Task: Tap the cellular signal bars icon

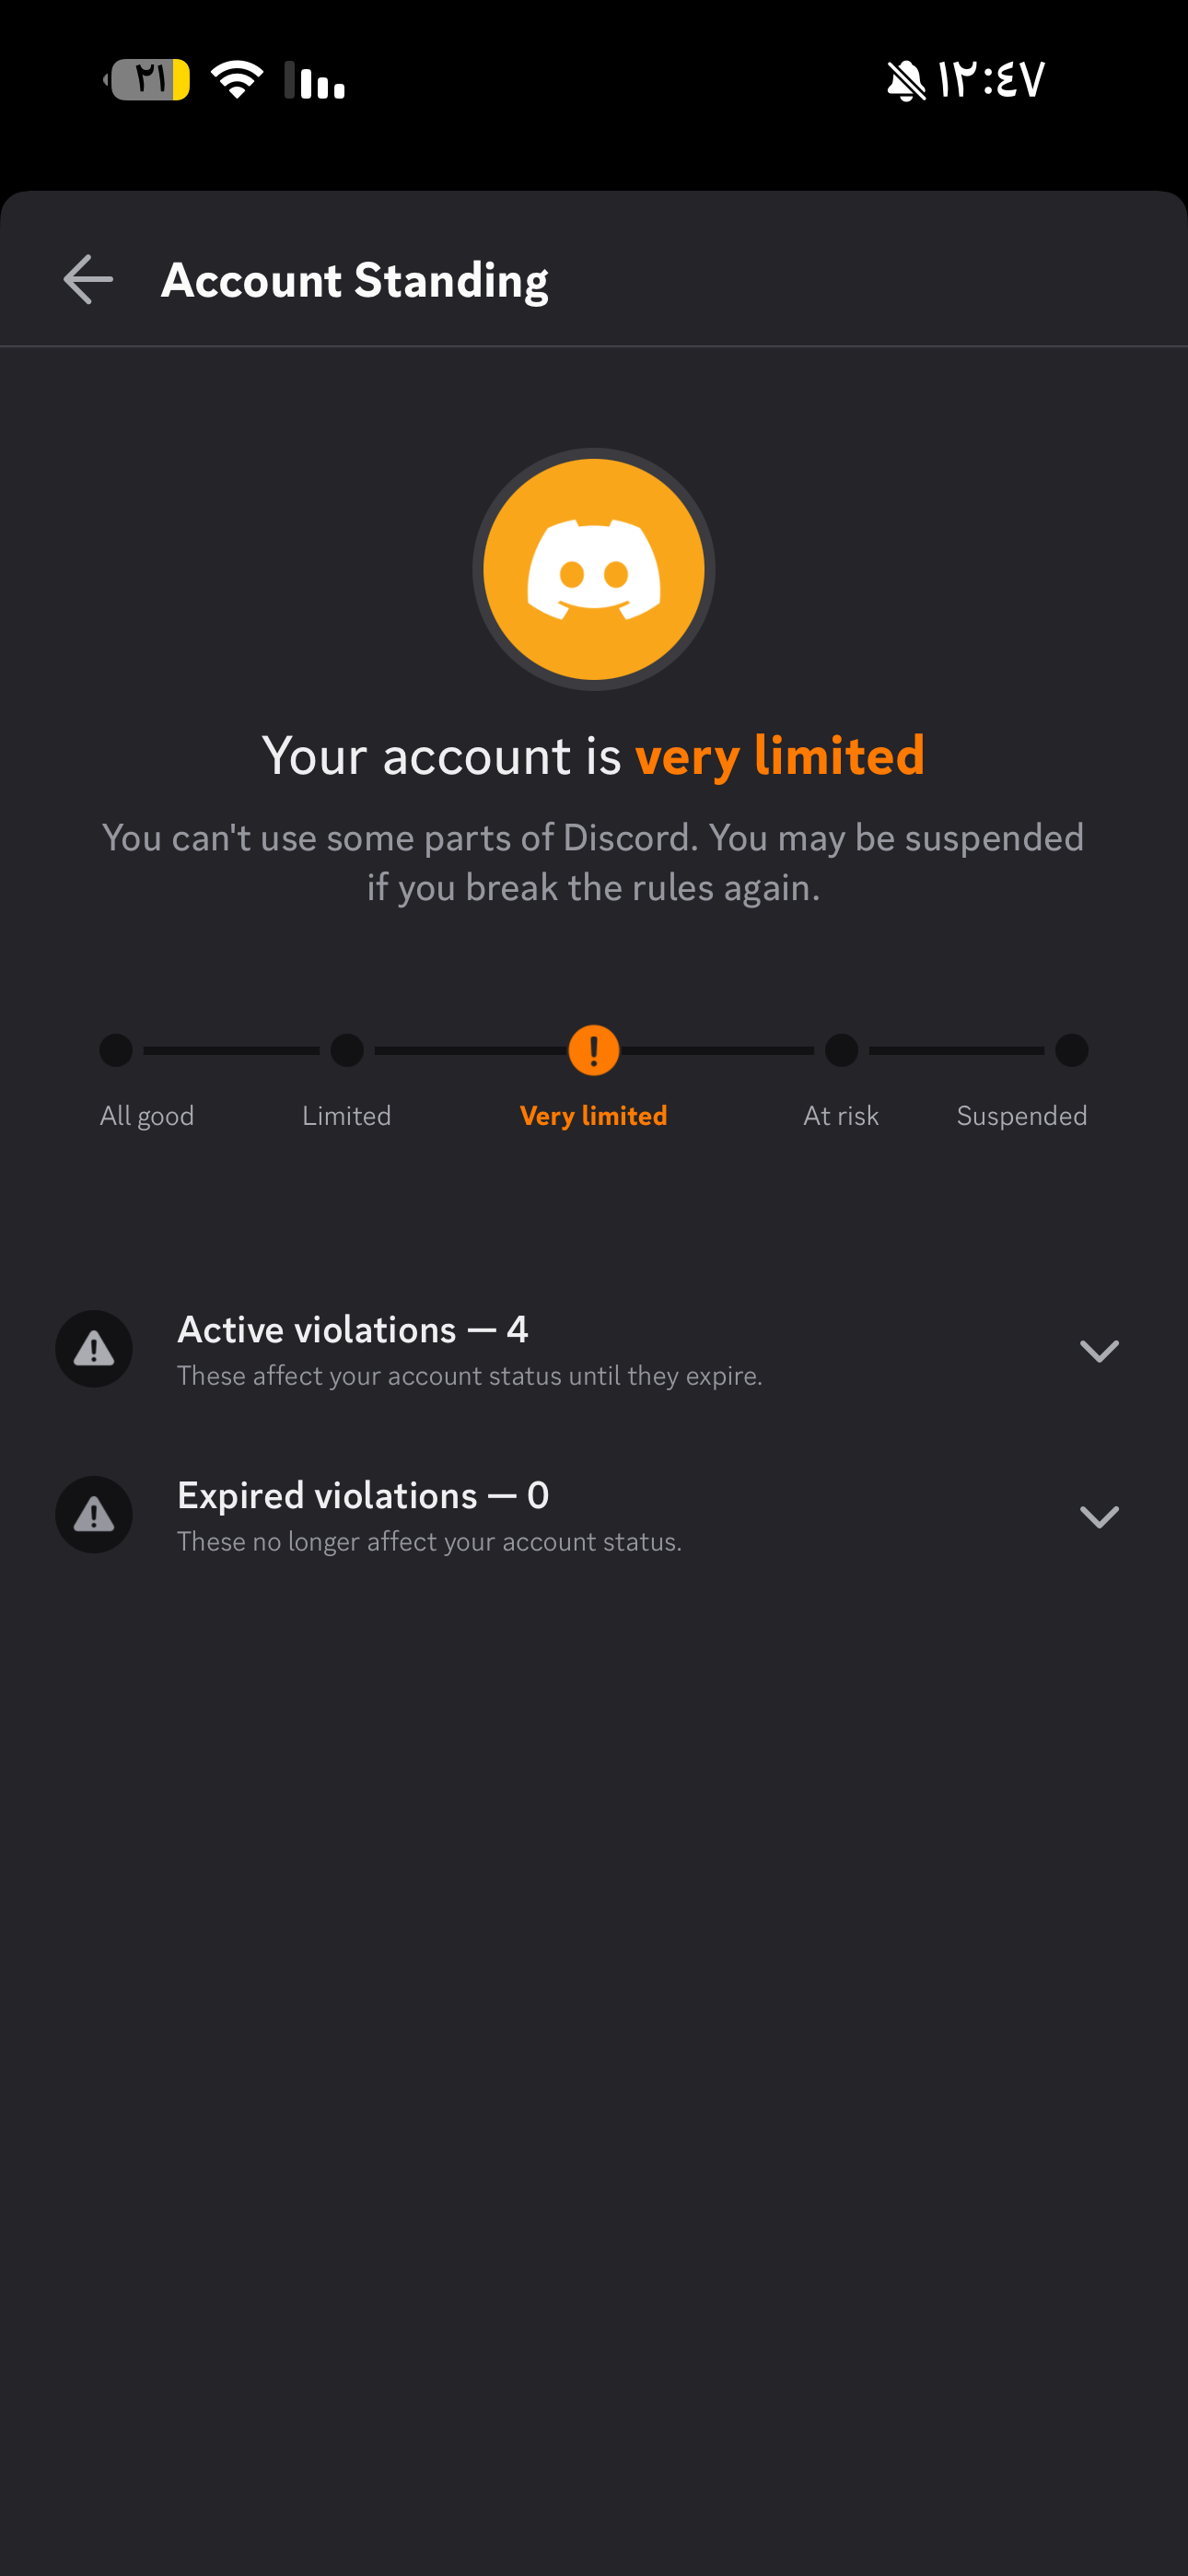Action: coord(315,80)
